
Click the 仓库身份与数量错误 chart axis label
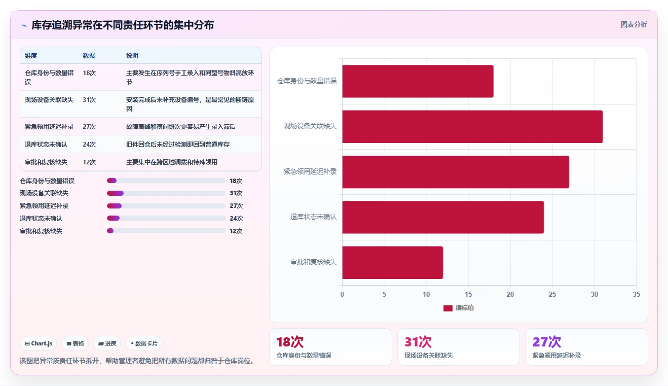(307, 81)
